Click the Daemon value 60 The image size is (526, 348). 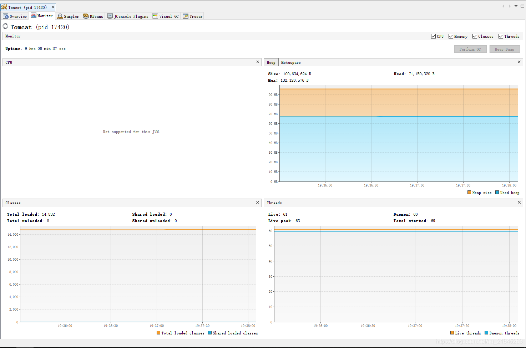[x=415, y=214]
